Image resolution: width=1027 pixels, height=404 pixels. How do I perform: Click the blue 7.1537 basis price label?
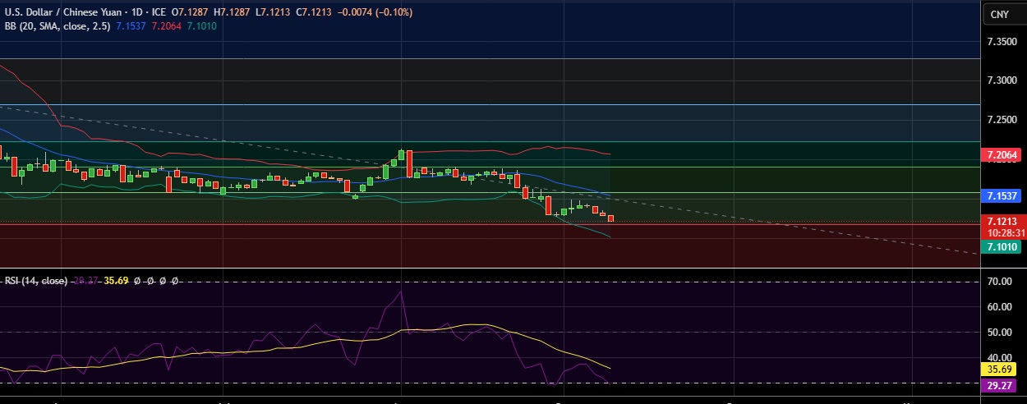[x=1002, y=195]
